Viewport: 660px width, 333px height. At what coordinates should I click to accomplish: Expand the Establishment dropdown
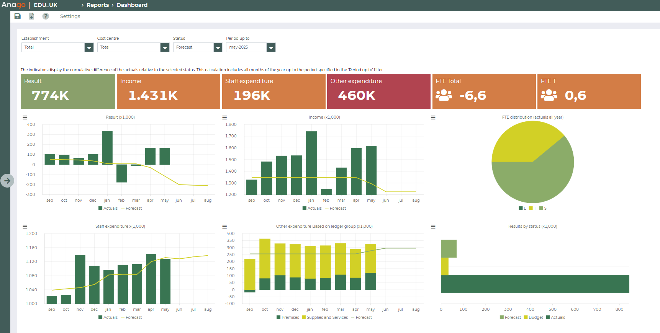pyautogui.click(x=89, y=47)
